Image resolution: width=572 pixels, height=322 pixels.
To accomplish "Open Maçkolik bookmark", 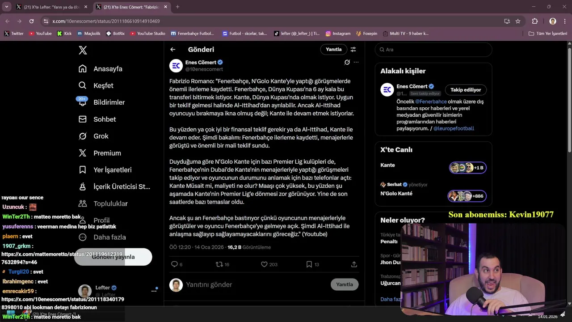I will (x=88, y=34).
